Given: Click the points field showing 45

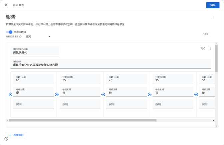Looking at the screenshot, I should pyautogui.click(x=126, y=79).
